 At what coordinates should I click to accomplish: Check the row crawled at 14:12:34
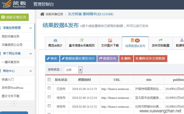(x=49, y=97)
